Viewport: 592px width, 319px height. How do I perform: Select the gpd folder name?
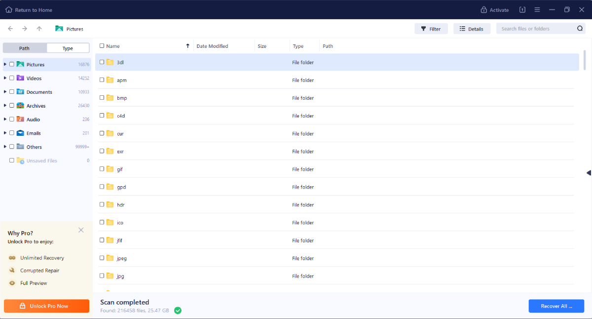(121, 187)
